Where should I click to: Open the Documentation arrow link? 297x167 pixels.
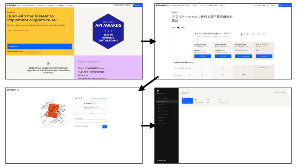(x=91, y=68)
